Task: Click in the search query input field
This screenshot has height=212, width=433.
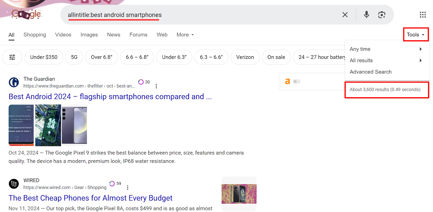Action: (200, 15)
